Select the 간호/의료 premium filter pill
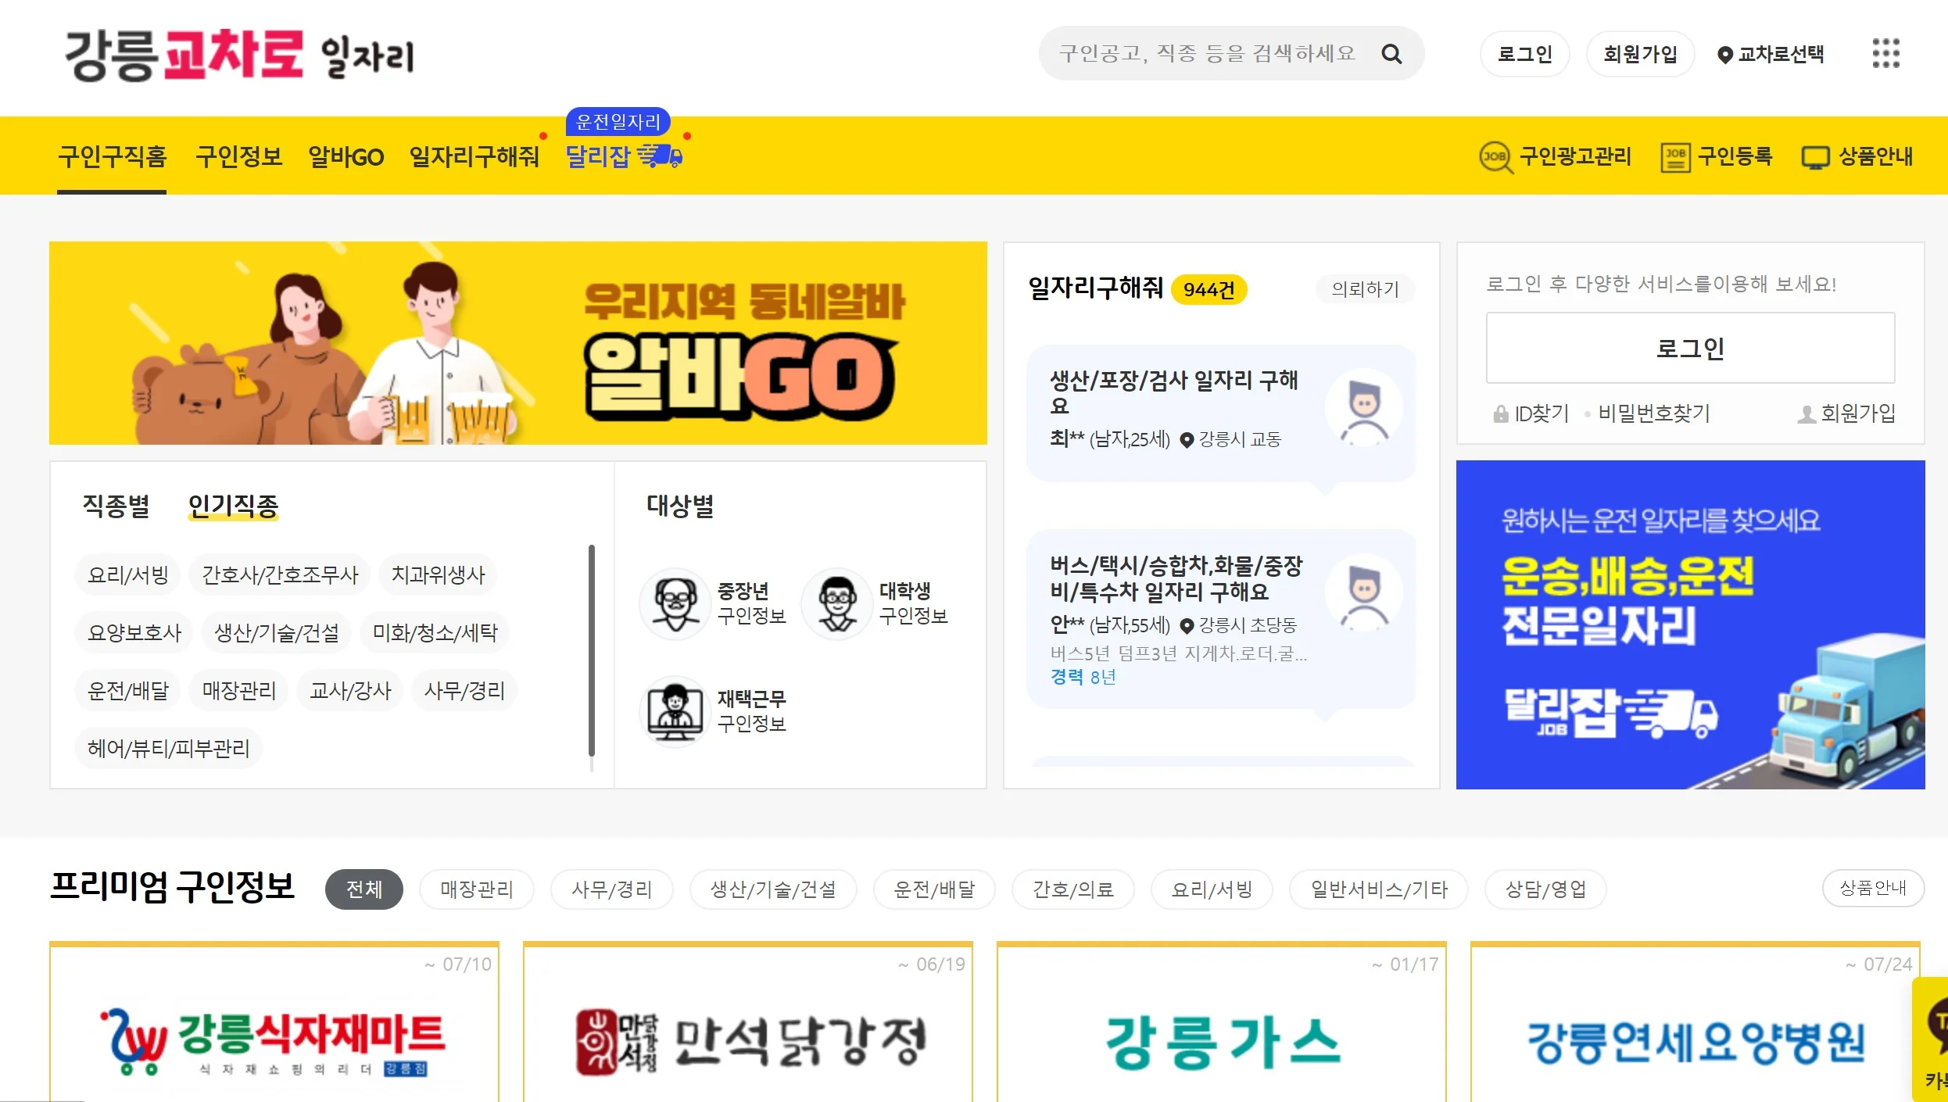1948x1102 pixels. click(x=1072, y=889)
